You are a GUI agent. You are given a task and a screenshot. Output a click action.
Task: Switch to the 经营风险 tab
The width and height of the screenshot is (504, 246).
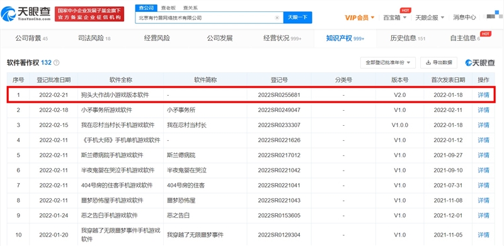pos(157,38)
